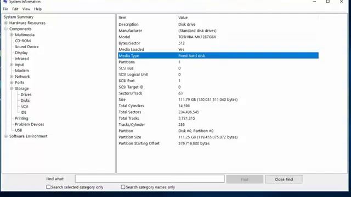Open the Edit menu
The image size is (351, 197).
click(15, 9)
